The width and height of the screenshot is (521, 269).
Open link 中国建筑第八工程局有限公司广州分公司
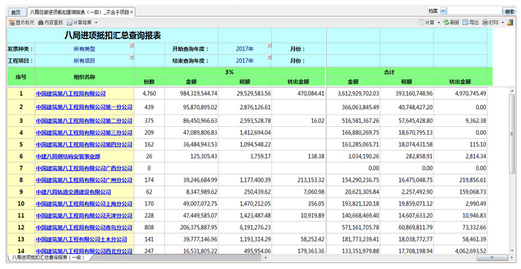tap(84, 180)
